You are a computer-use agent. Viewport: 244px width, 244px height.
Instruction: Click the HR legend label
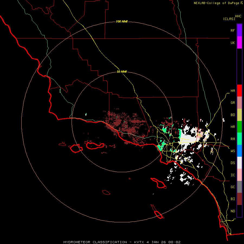coord(233,127)
